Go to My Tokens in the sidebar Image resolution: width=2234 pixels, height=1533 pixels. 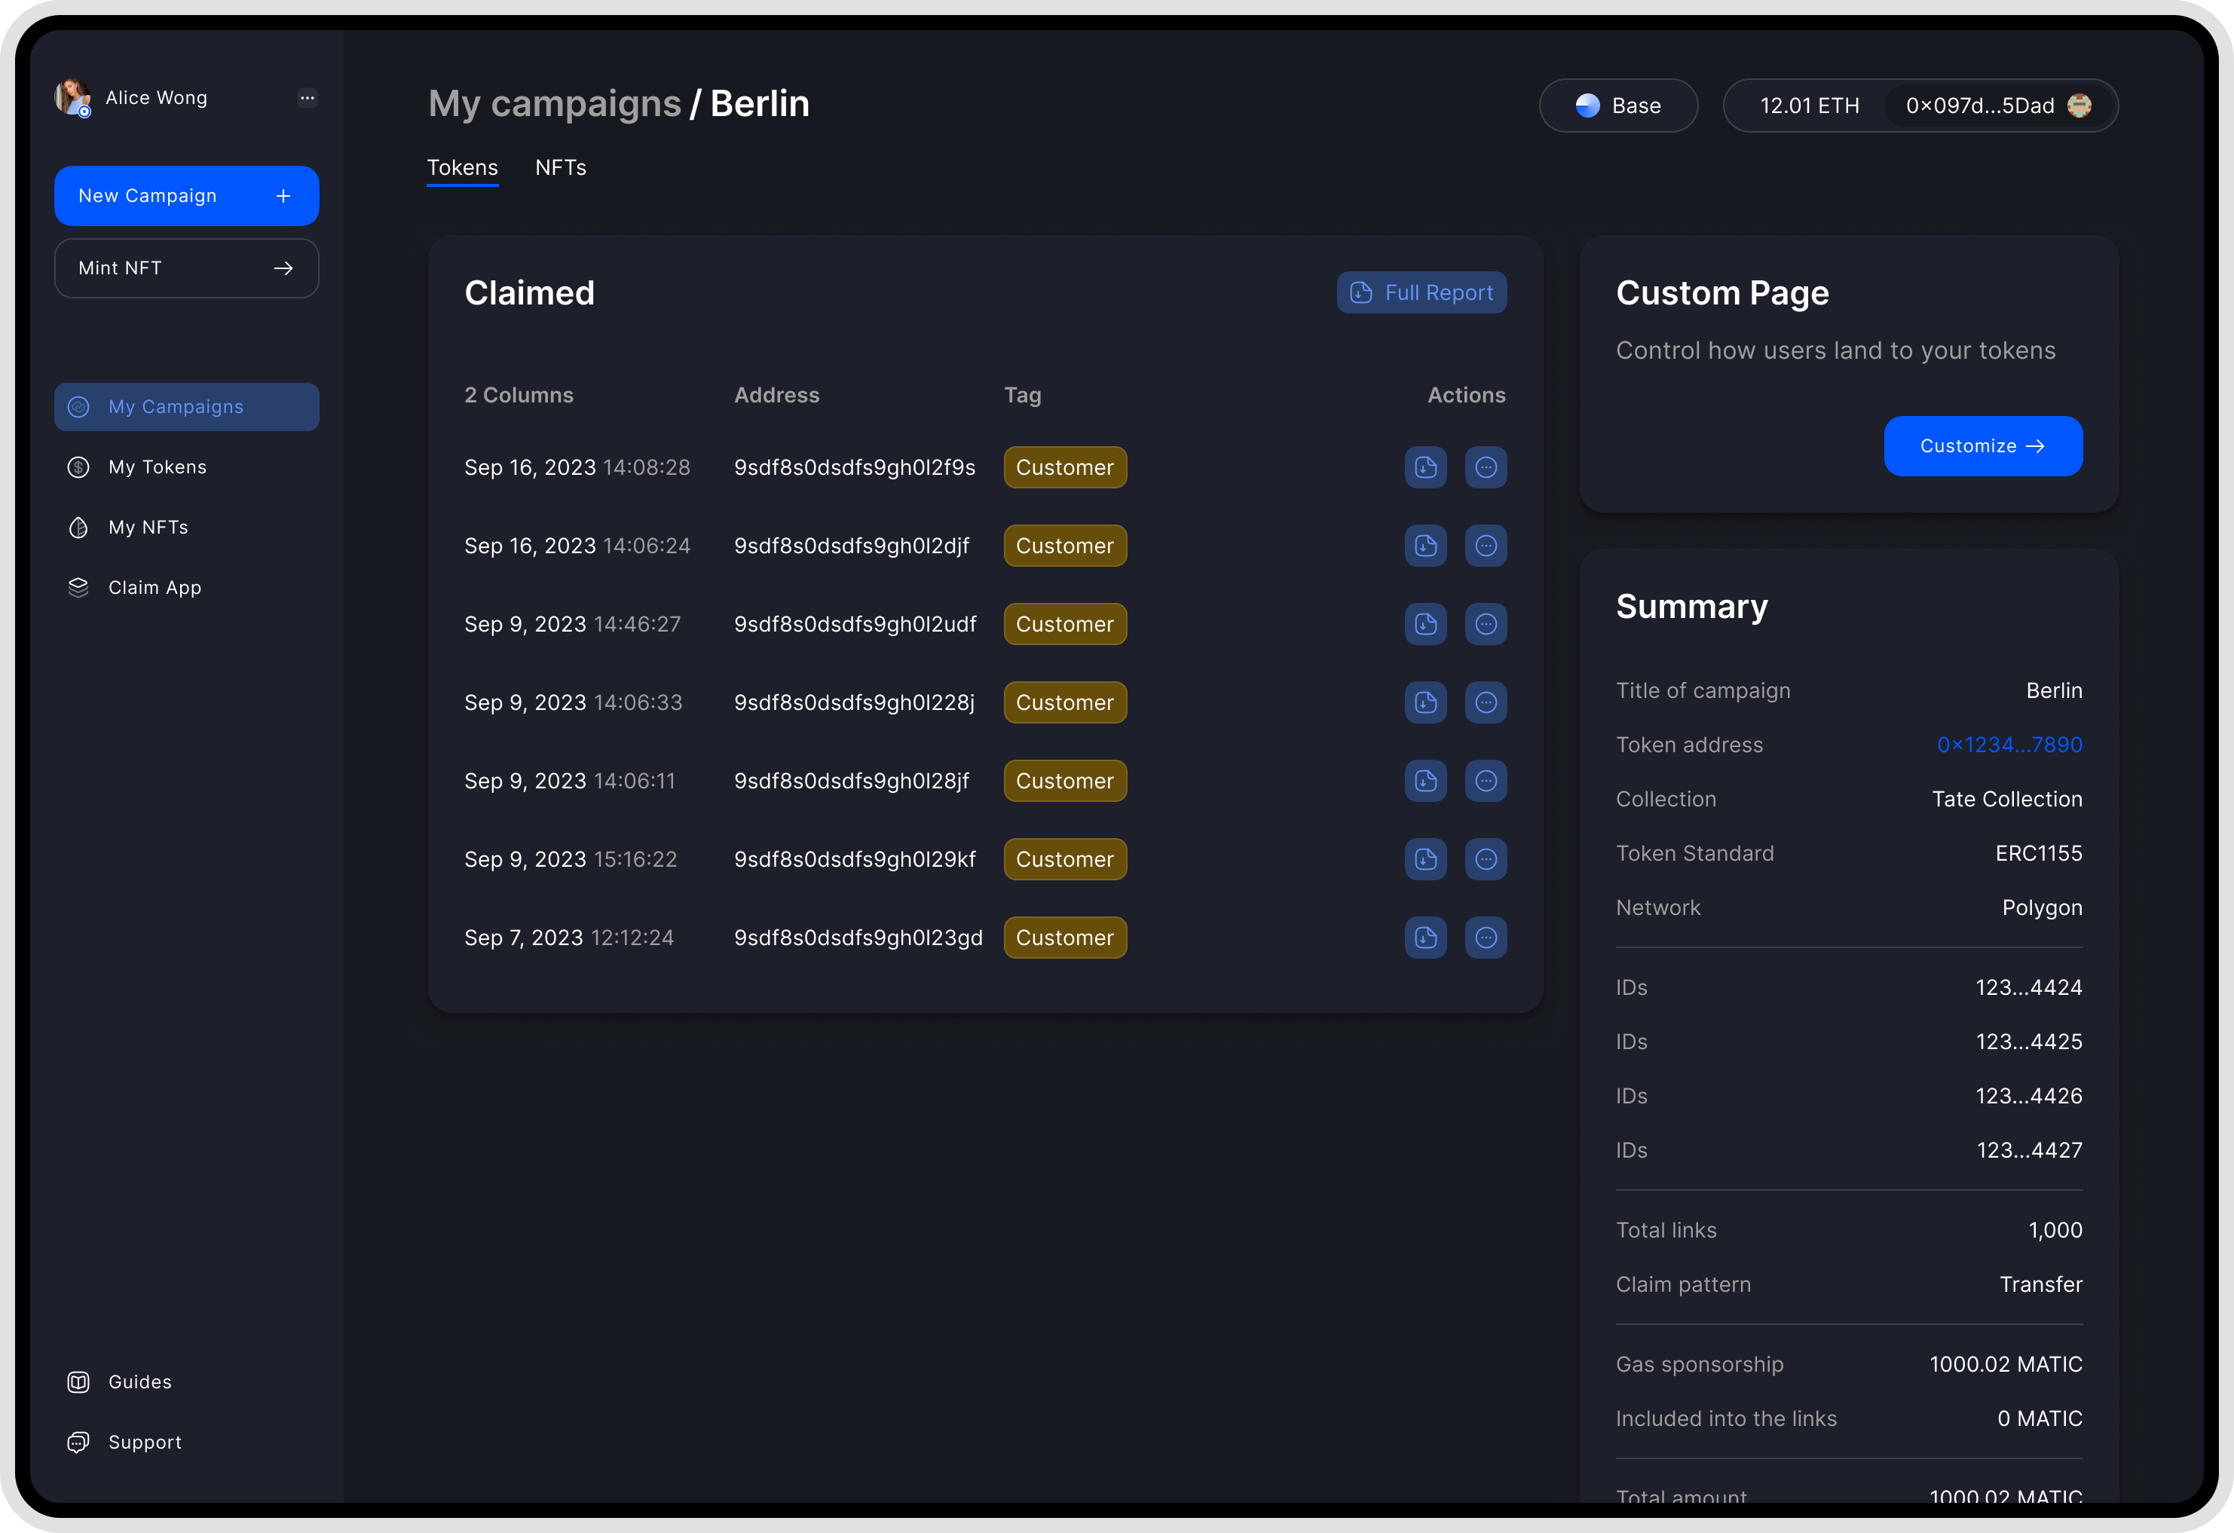point(186,467)
